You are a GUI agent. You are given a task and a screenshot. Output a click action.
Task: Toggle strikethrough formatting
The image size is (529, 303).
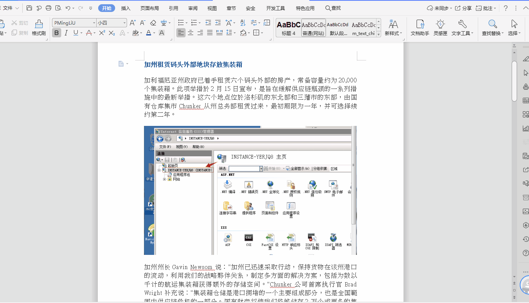point(89,33)
